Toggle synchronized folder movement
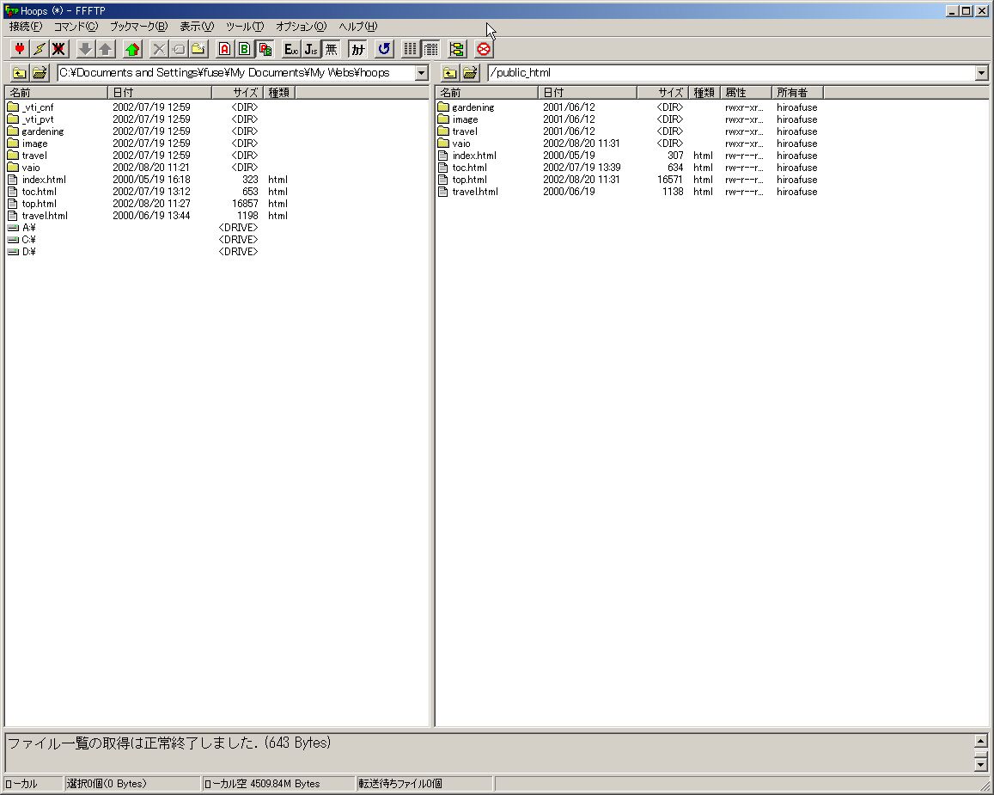Screen dimensions: 994x795 [x=457, y=49]
